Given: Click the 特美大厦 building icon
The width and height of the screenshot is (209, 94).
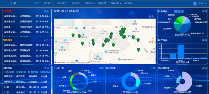Looking at the screenshot, I should click(83, 35).
